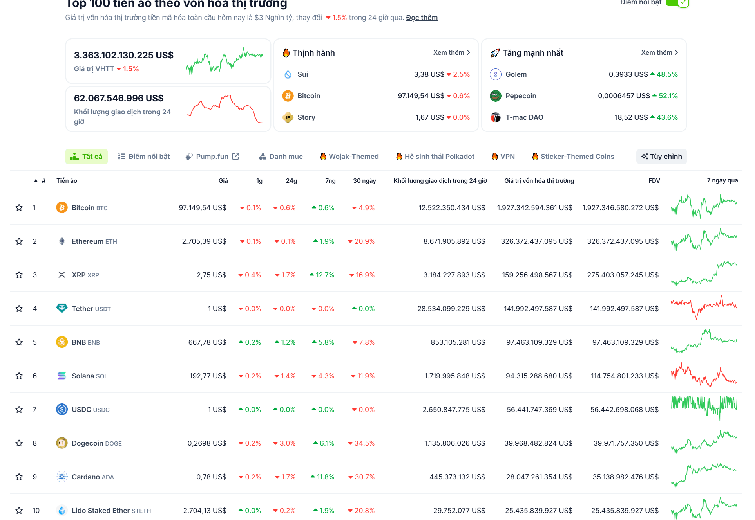Select the Tất cả tab
The image size is (755, 520).
click(x=86, y=157)
